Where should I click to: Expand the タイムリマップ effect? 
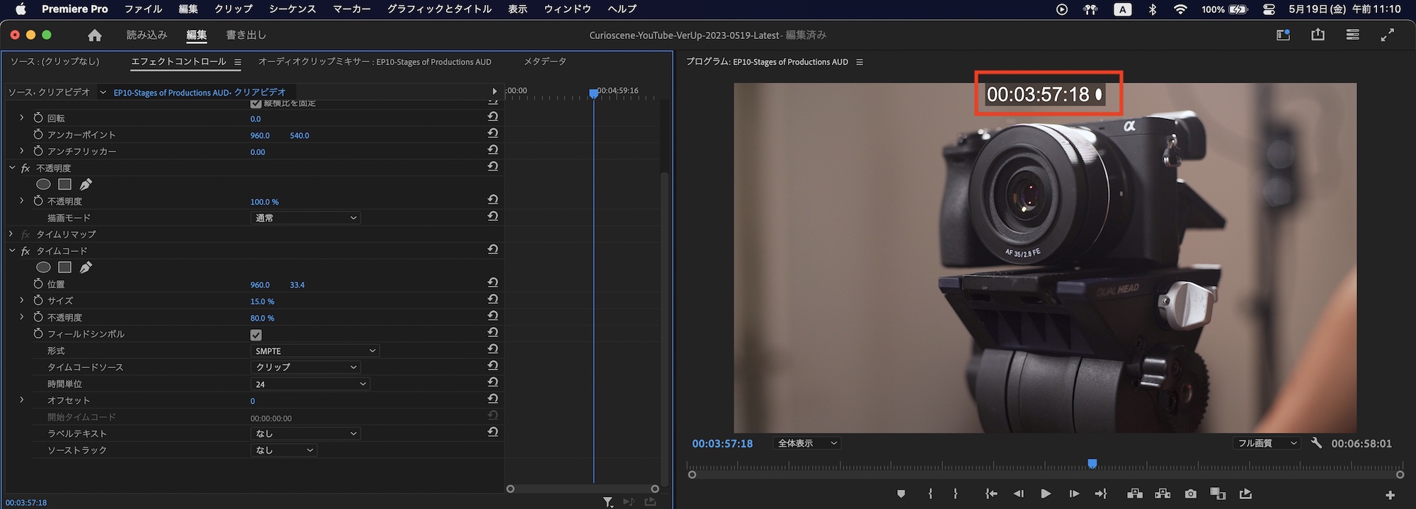(11, 234)
